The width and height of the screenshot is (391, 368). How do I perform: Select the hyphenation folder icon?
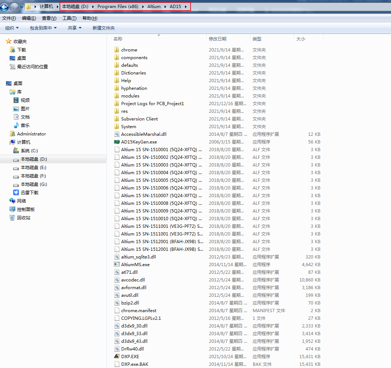point(117,88)
